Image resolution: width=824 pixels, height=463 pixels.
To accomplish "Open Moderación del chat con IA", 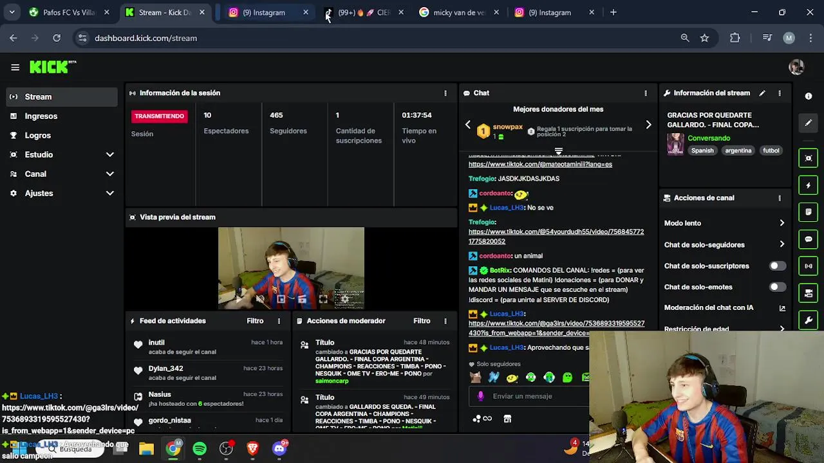I will point(725,308).
